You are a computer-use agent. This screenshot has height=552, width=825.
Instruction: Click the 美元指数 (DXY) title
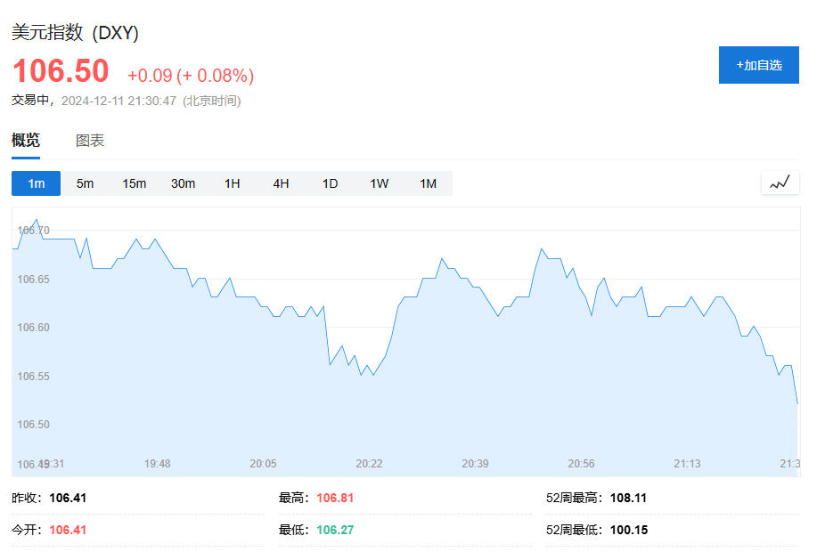75,33
